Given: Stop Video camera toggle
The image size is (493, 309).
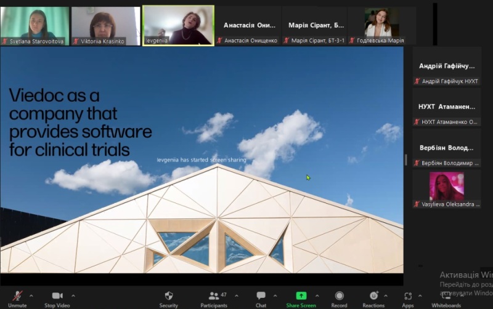Looking at the screenshot, I should pyautogui.click(x=57, y=297).
